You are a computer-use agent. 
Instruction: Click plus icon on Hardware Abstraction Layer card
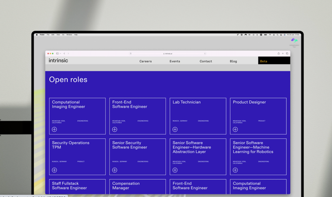(x=175, y=170)
